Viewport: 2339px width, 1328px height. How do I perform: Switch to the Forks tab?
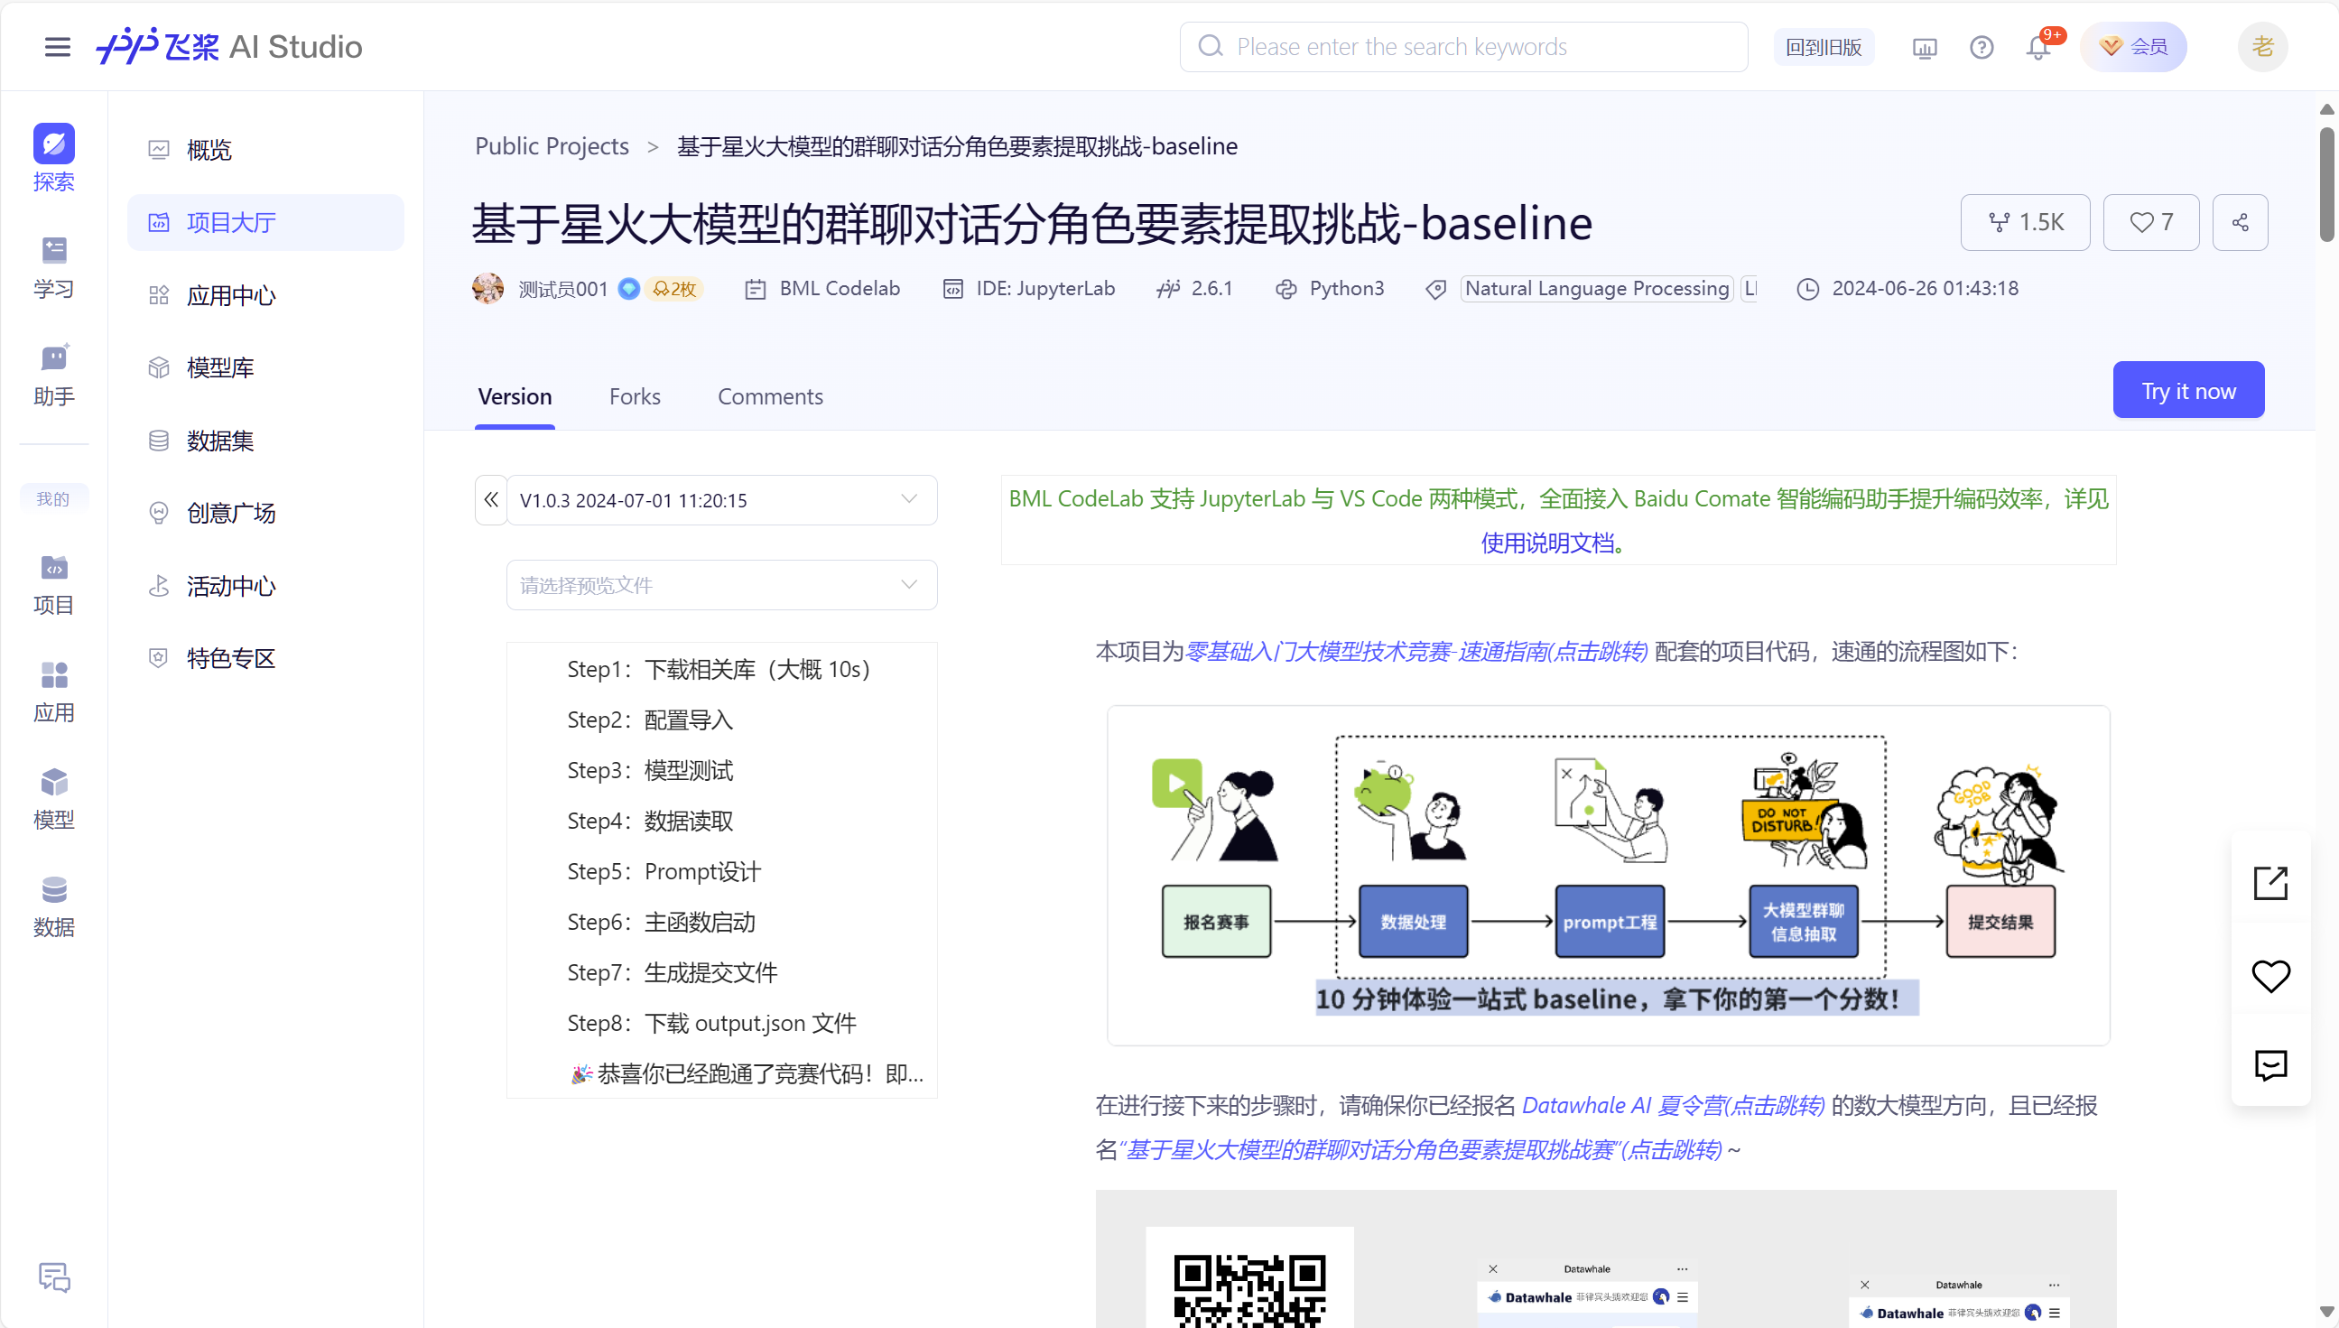pos(635,395)
